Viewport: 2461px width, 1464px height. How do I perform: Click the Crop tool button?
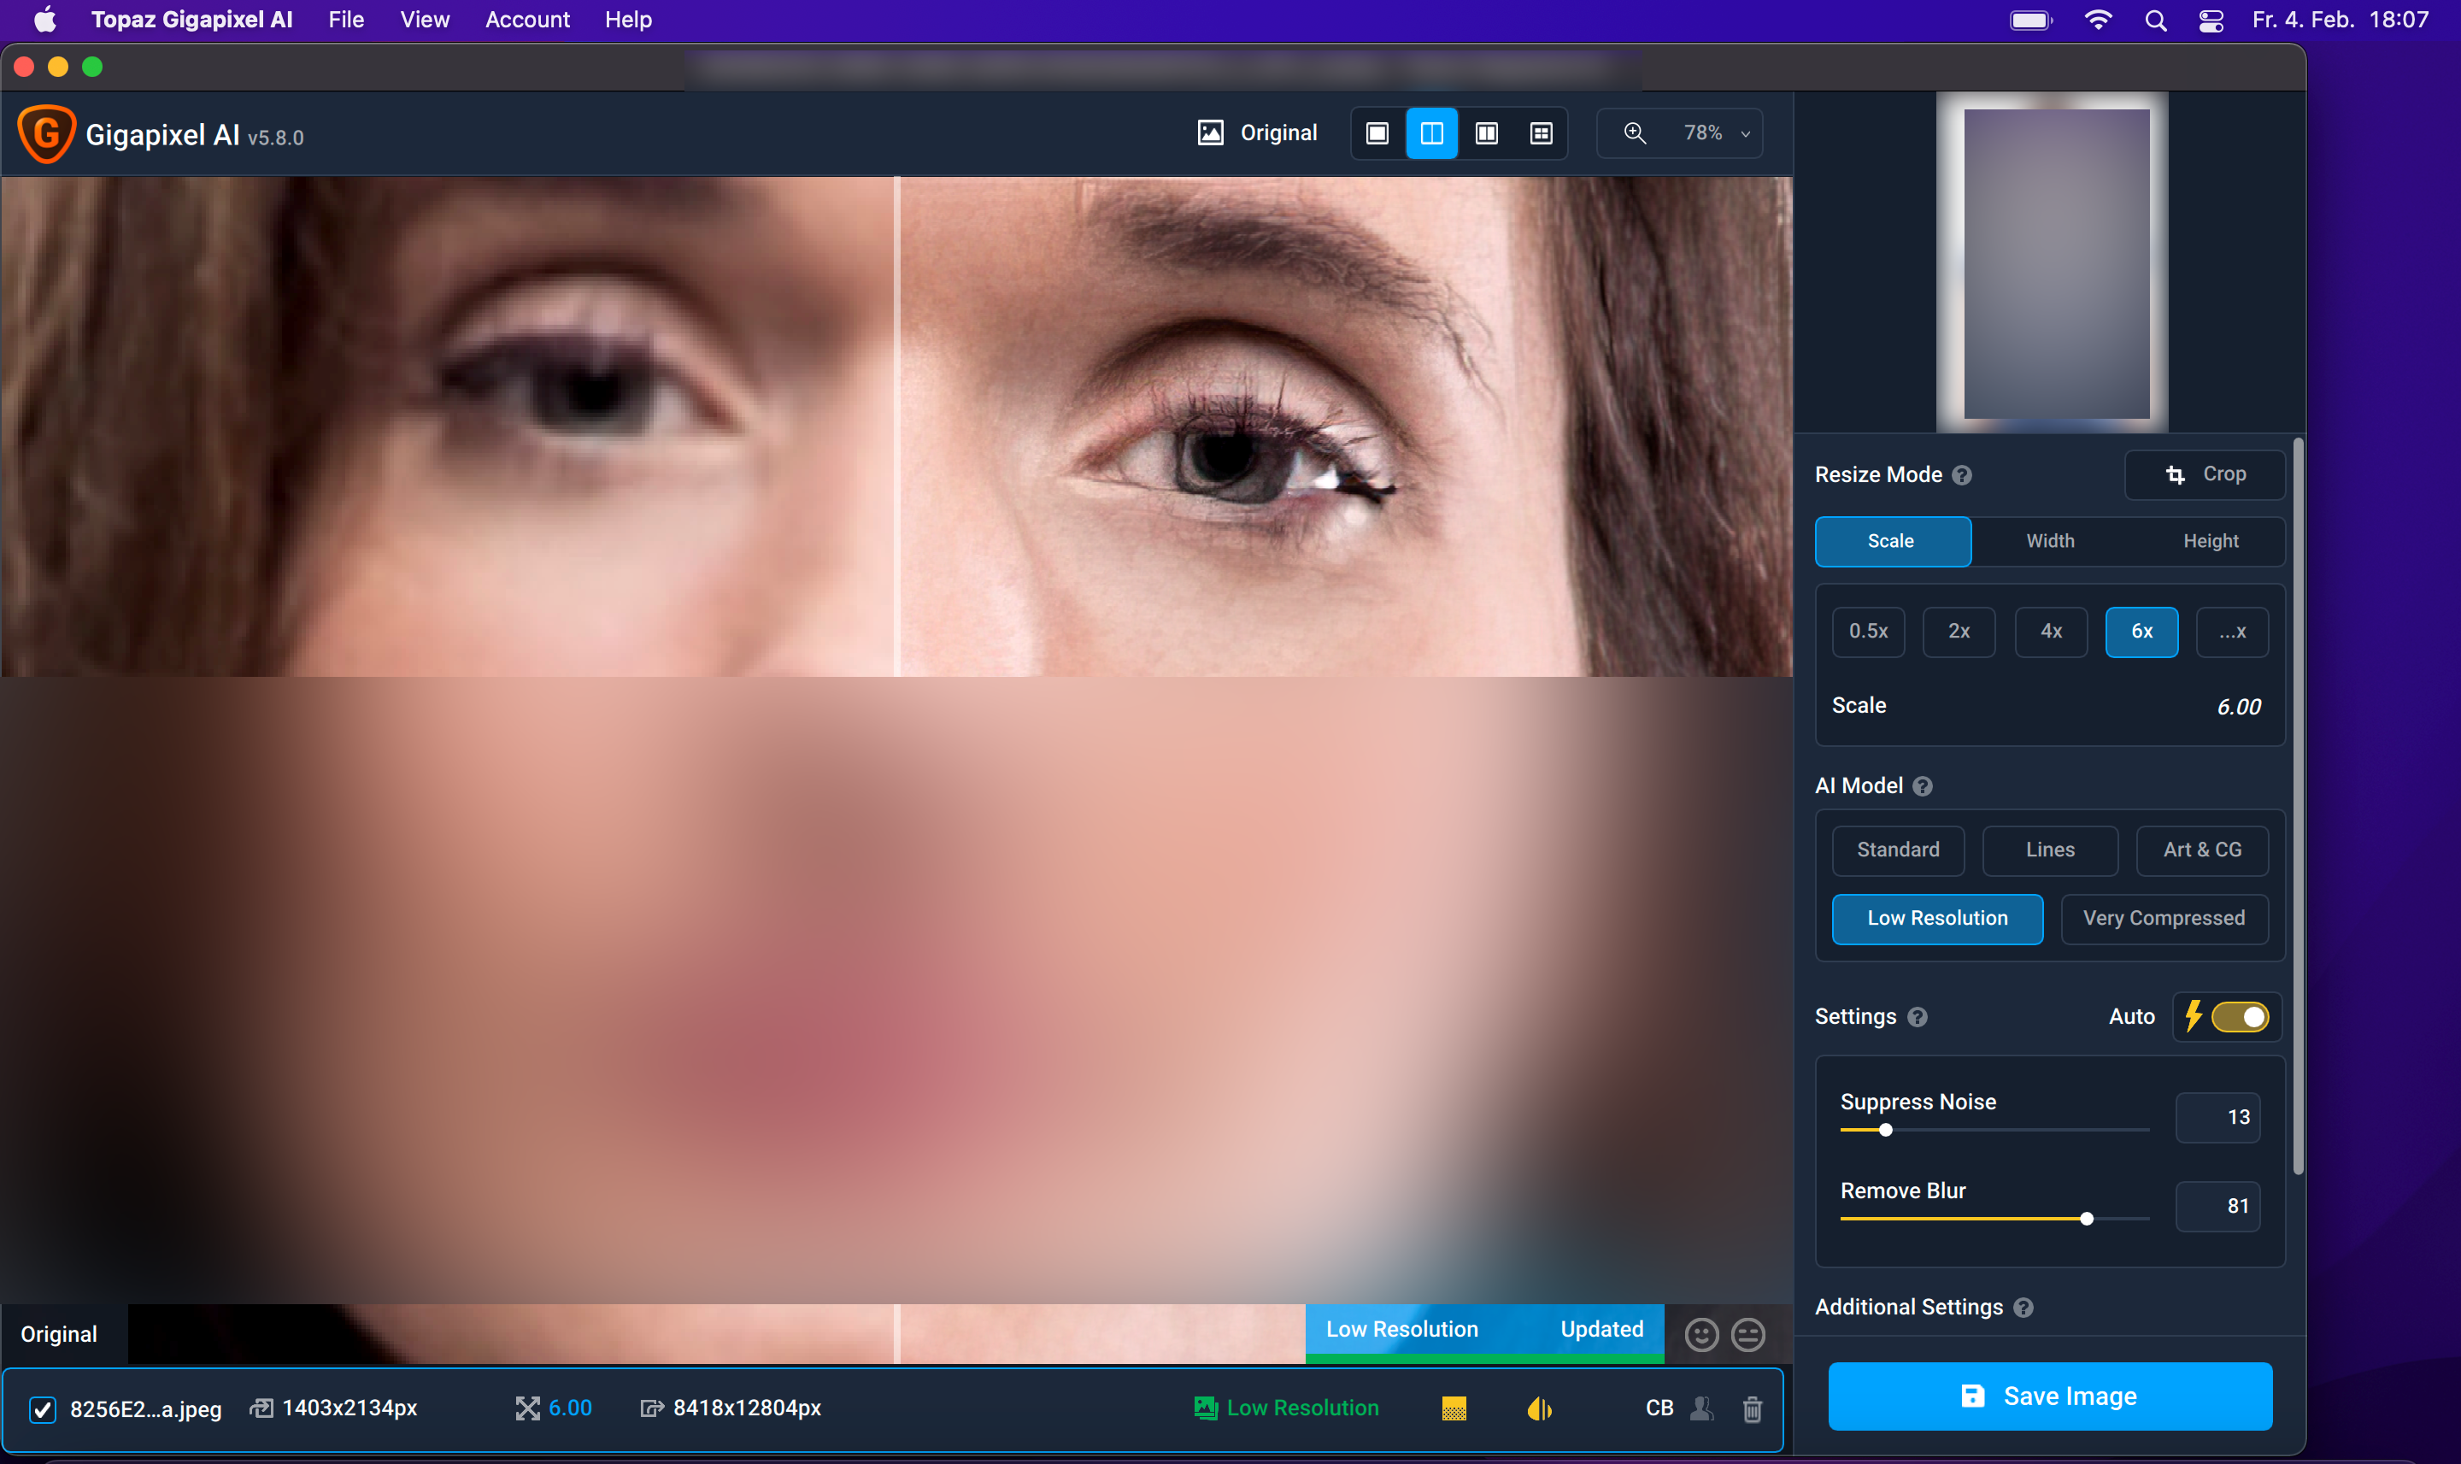(2205, 474)
